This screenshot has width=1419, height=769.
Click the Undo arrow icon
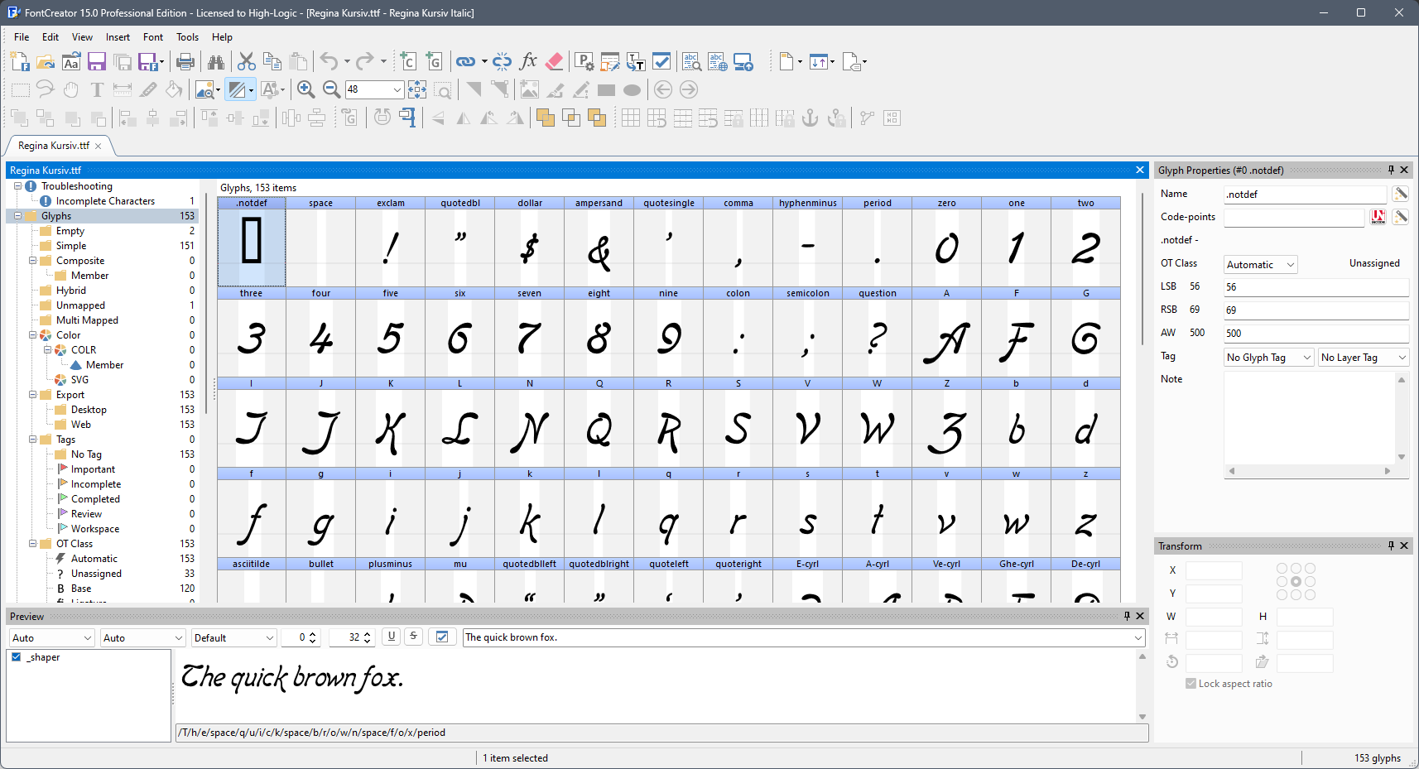329,61
